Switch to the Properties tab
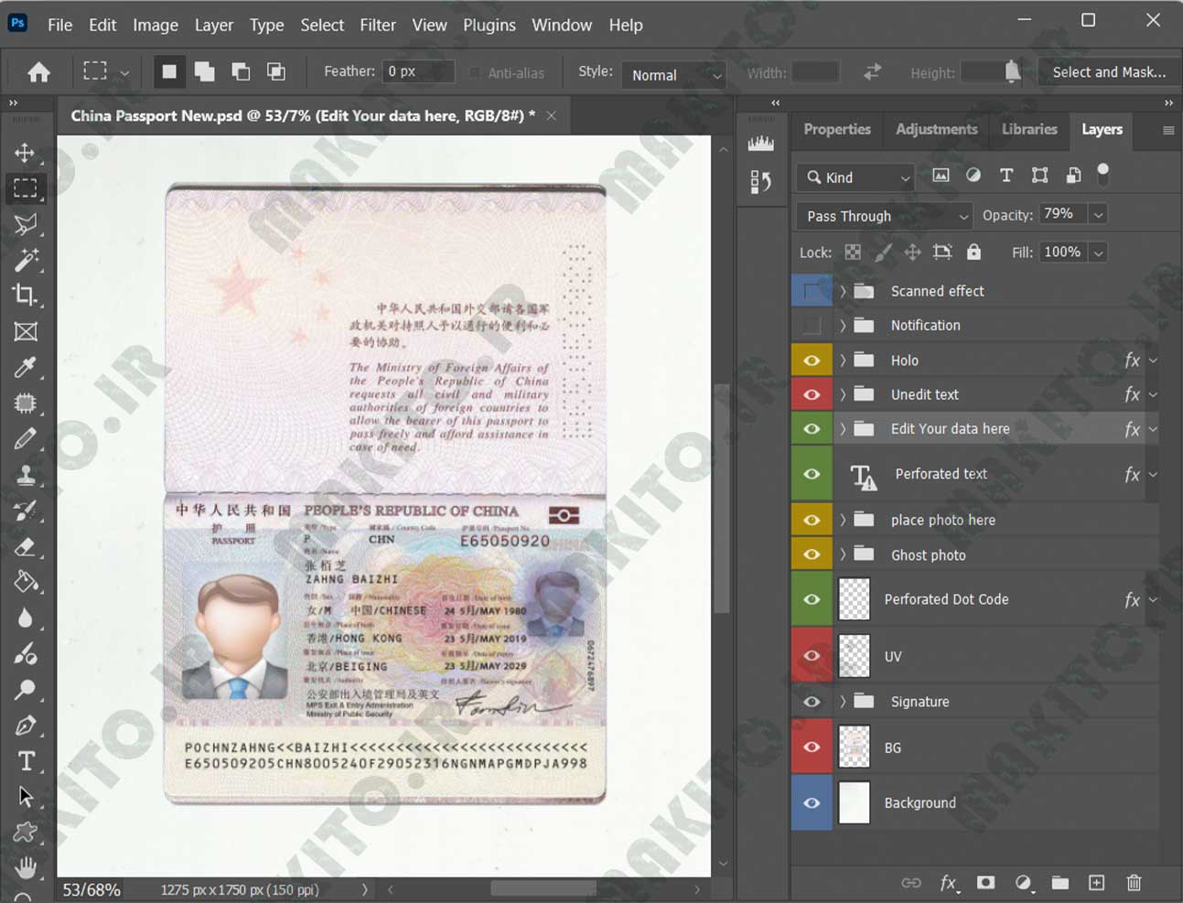The width and height of the screenshot is (1183, 903). tap(837, 129)
